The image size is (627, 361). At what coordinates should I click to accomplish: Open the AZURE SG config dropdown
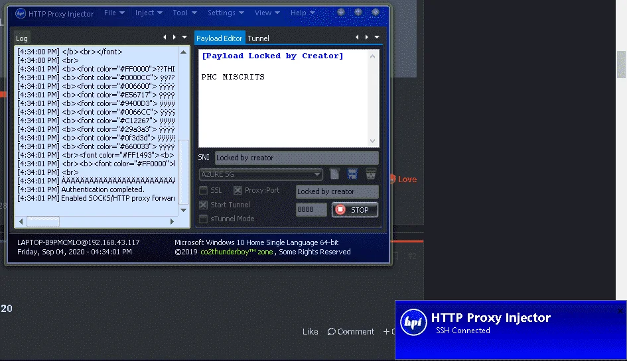click(x=260, y=174)
